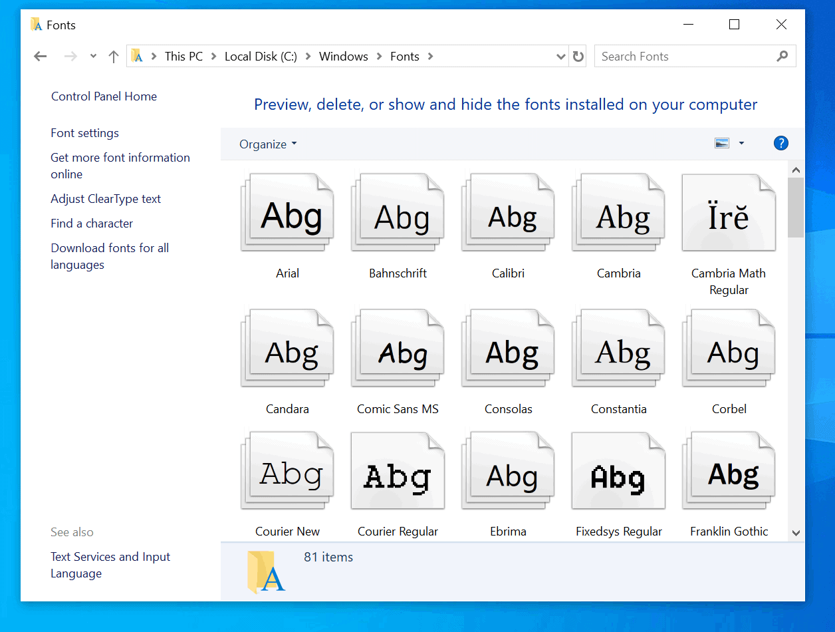
Task: Select the Cambria Math Regular font icon
Action: click(x=729, y=213)
